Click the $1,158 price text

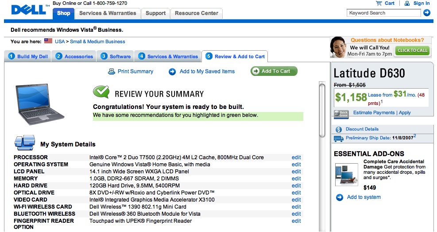coord(351,97)
